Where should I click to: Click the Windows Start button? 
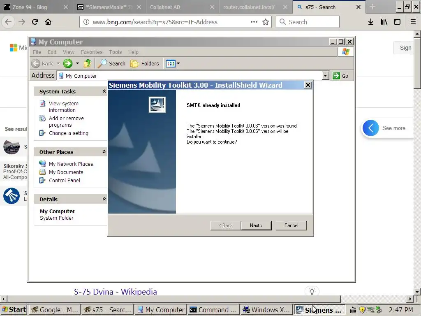coord(14,310)
